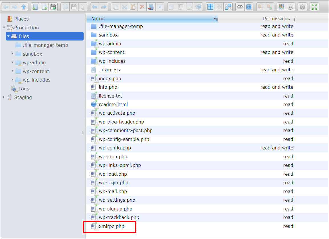Screen dimensions: 329x239
Task: Click the rename toolbar icon
Action: 180,7
